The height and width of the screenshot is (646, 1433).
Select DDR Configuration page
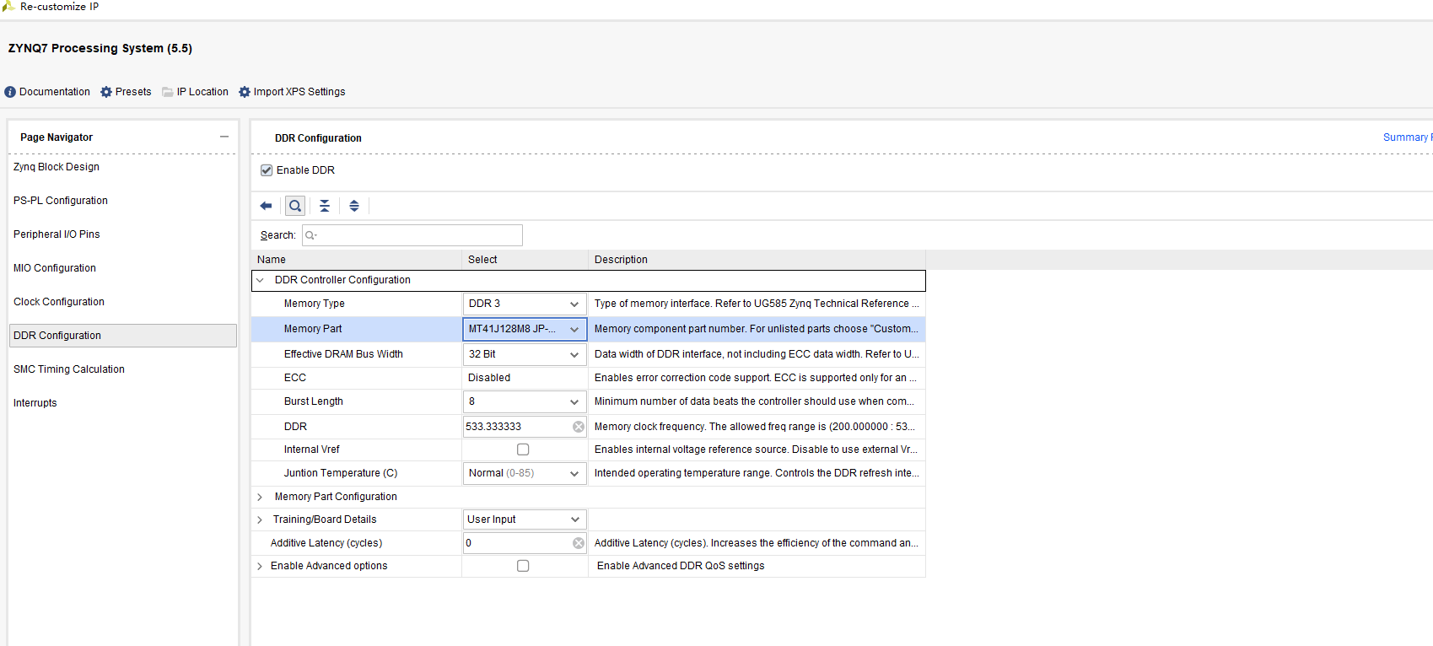[x=123, y=336]
